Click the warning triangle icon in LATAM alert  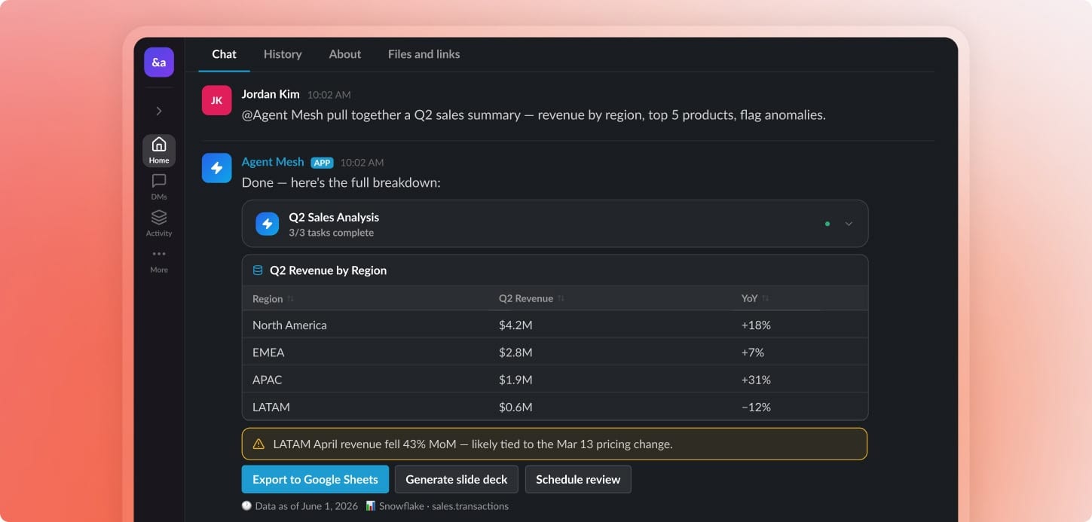258,444
